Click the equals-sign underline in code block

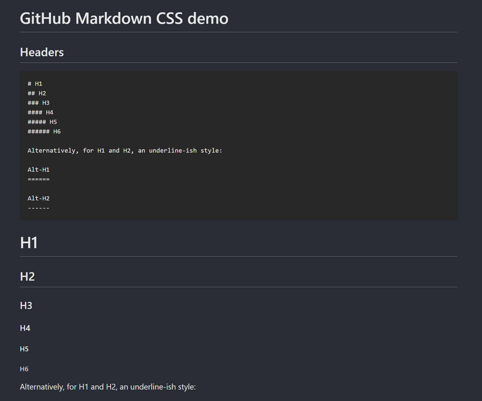[x=39, y=179]
